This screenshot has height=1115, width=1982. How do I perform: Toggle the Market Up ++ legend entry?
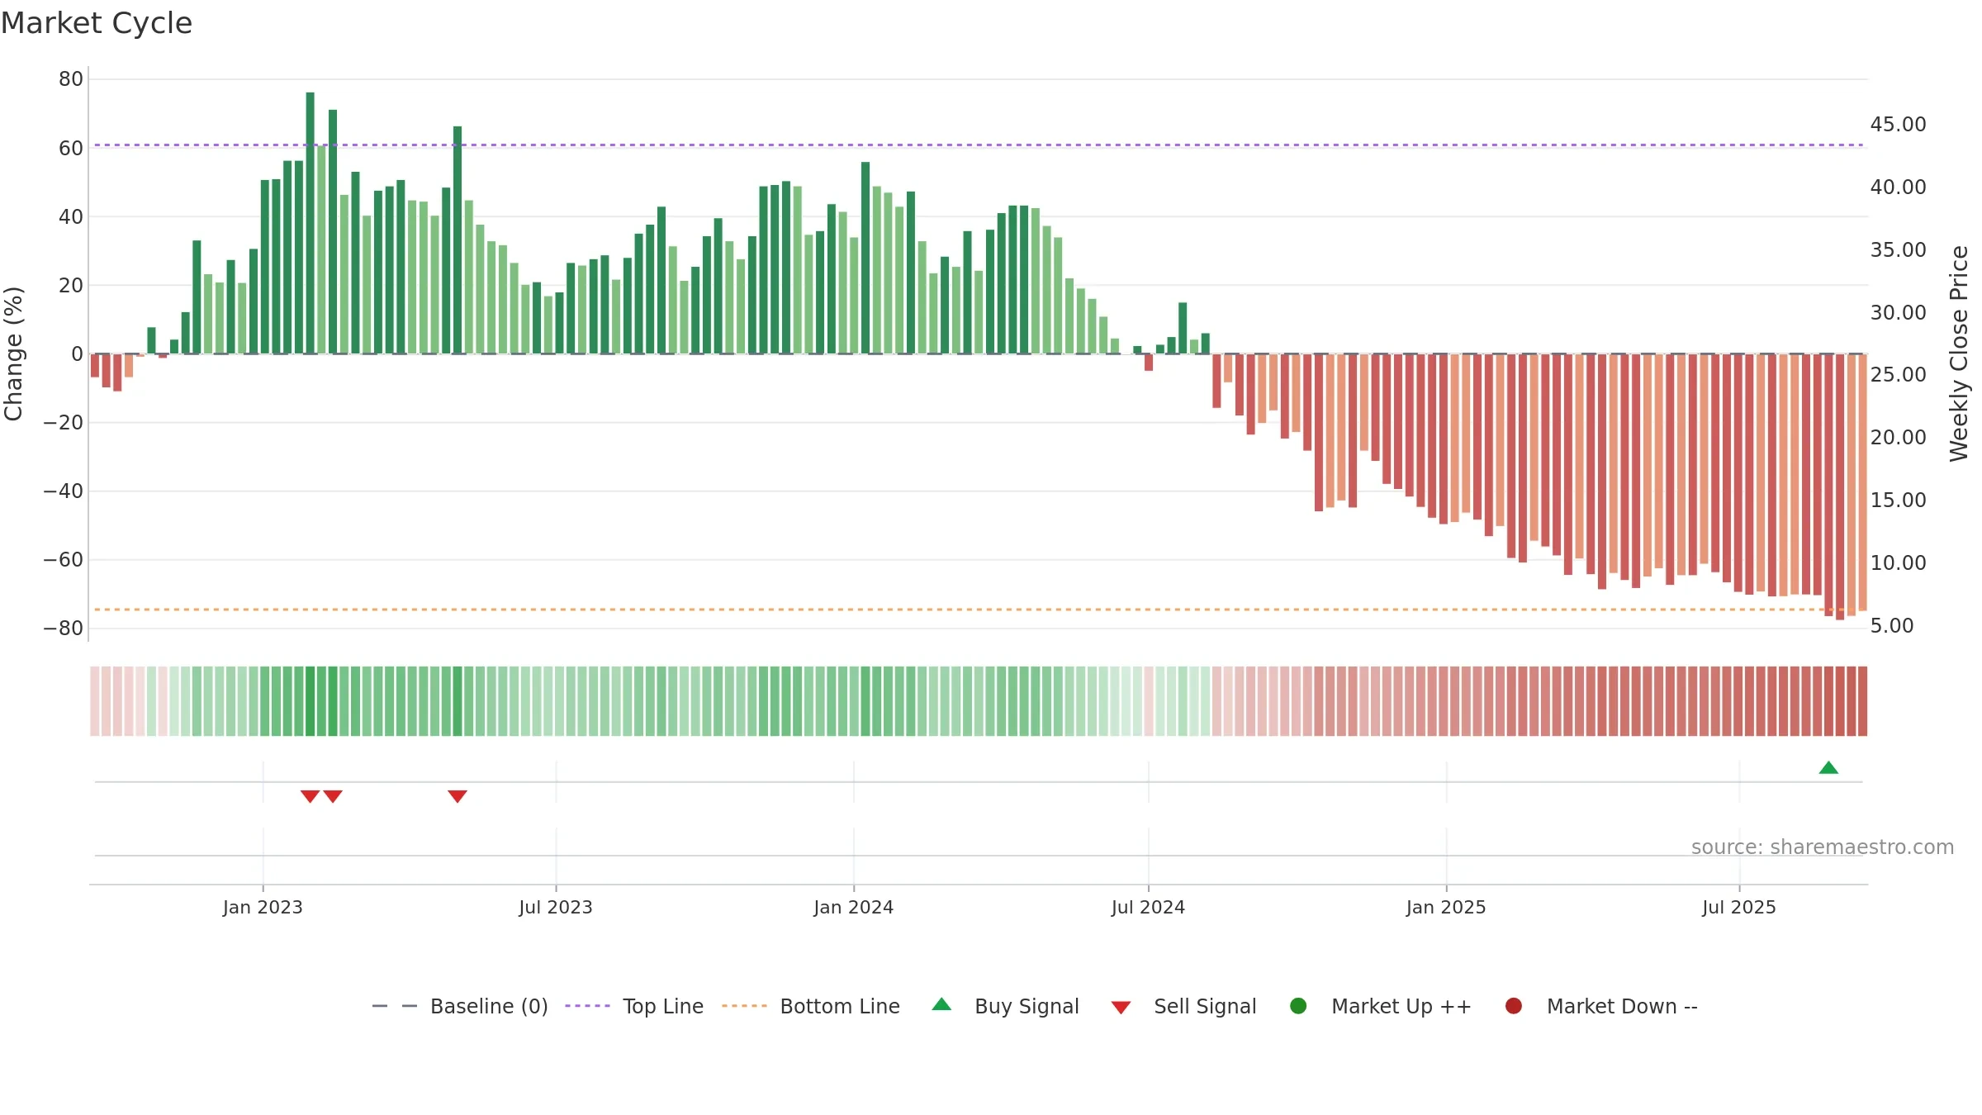coord(1381,1007)
